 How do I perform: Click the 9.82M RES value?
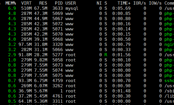[x=41, y=60]
